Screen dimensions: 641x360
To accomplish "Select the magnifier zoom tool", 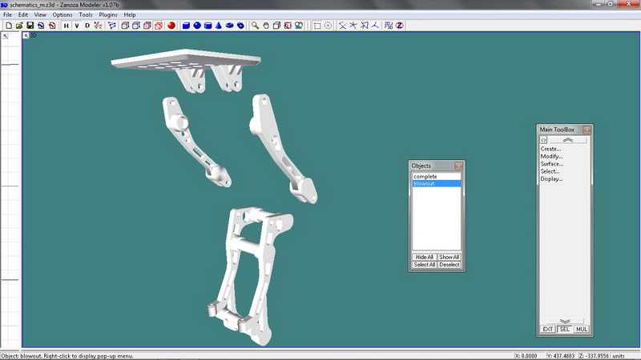I will coord(255,26).
